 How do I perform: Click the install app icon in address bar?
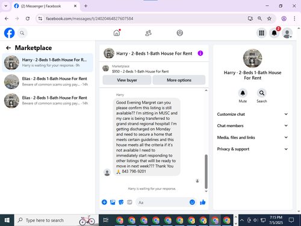[x=250, y=19]
